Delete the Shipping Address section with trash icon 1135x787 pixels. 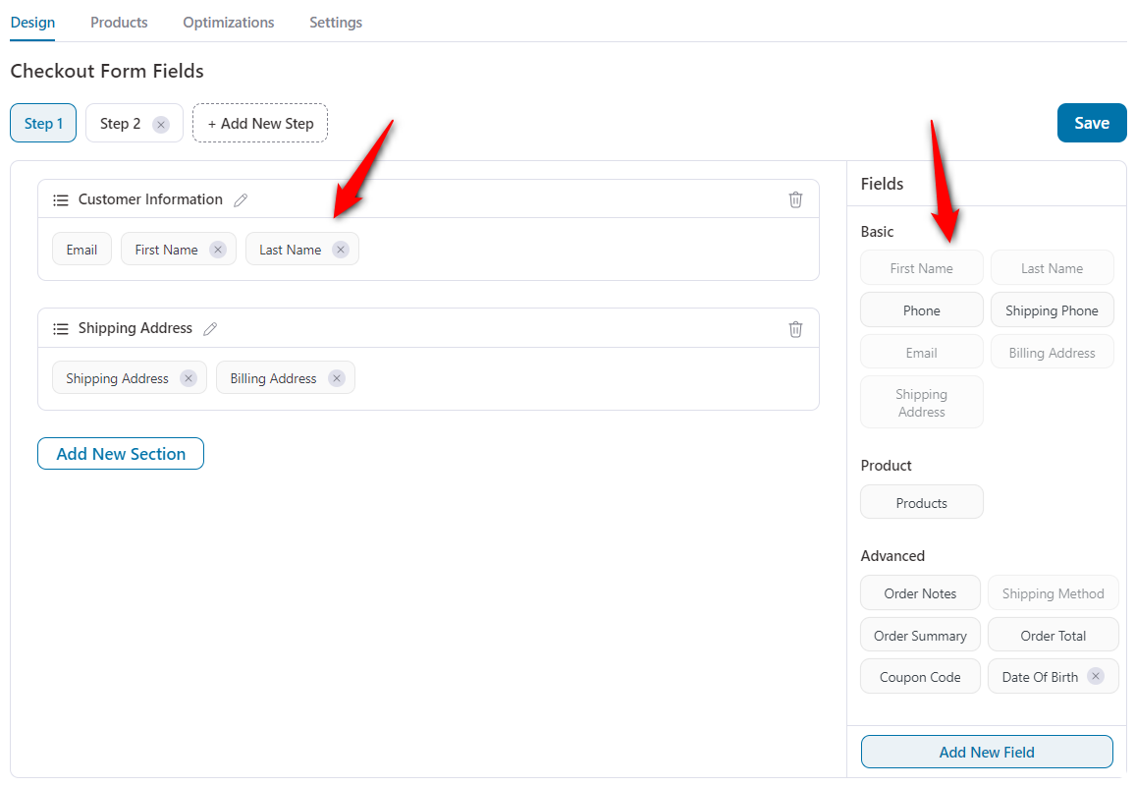click(795, 328)
